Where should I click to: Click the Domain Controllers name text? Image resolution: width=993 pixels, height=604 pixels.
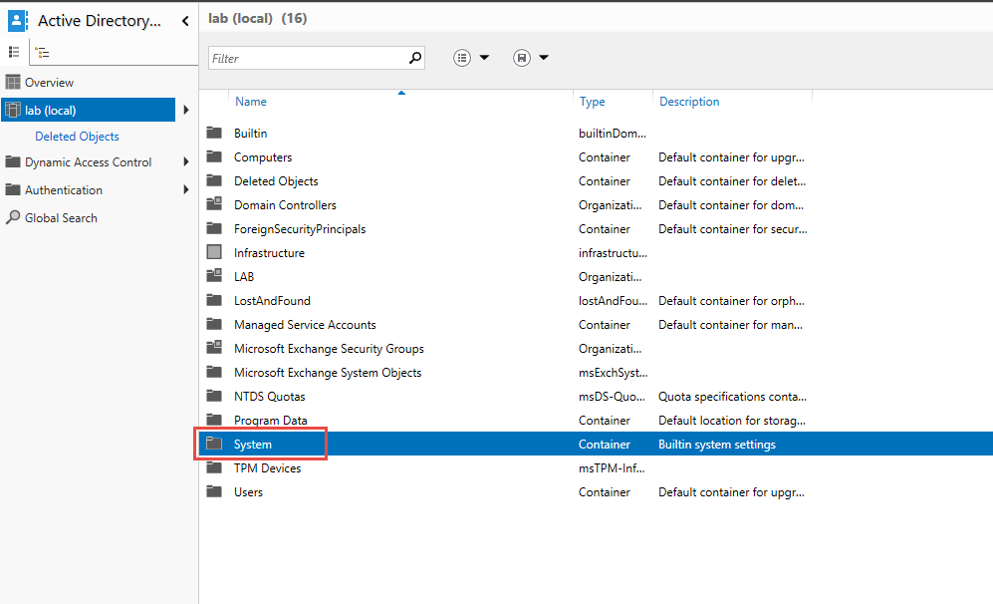coord(285,205)
